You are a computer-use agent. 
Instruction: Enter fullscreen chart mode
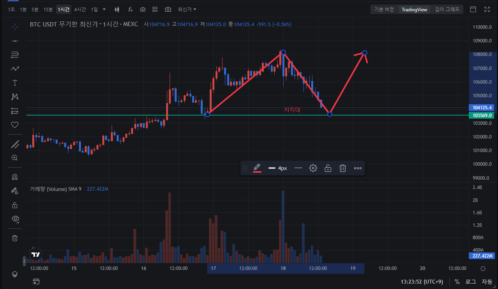(487, 9)
